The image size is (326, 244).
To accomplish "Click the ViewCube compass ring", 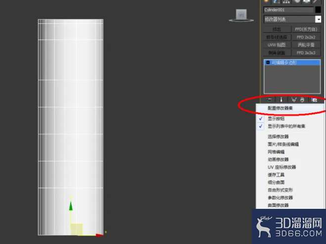I will pyautogui.click(x=241, y=20).
